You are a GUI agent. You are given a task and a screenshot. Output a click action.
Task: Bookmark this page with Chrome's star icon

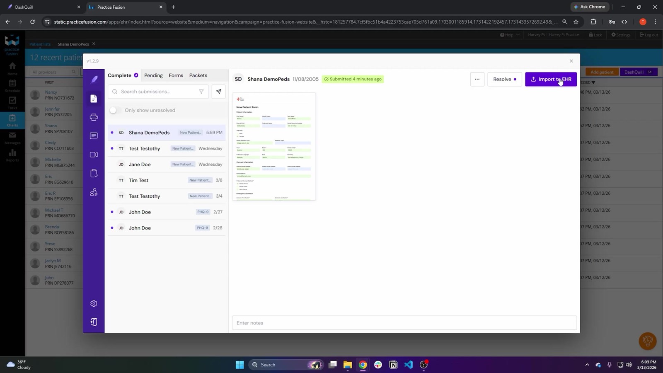(576, 22)
